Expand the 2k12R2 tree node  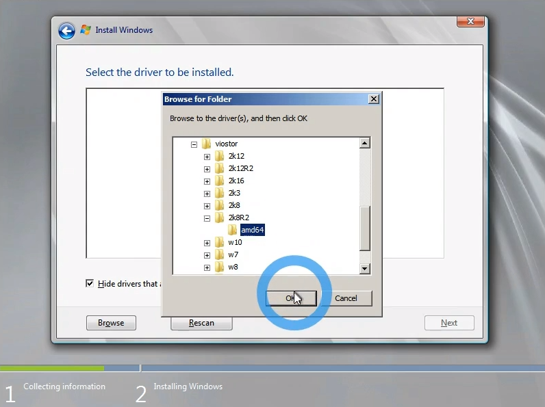[x=207, y=169]
